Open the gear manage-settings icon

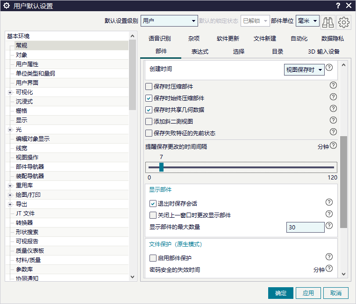(344, 22)
